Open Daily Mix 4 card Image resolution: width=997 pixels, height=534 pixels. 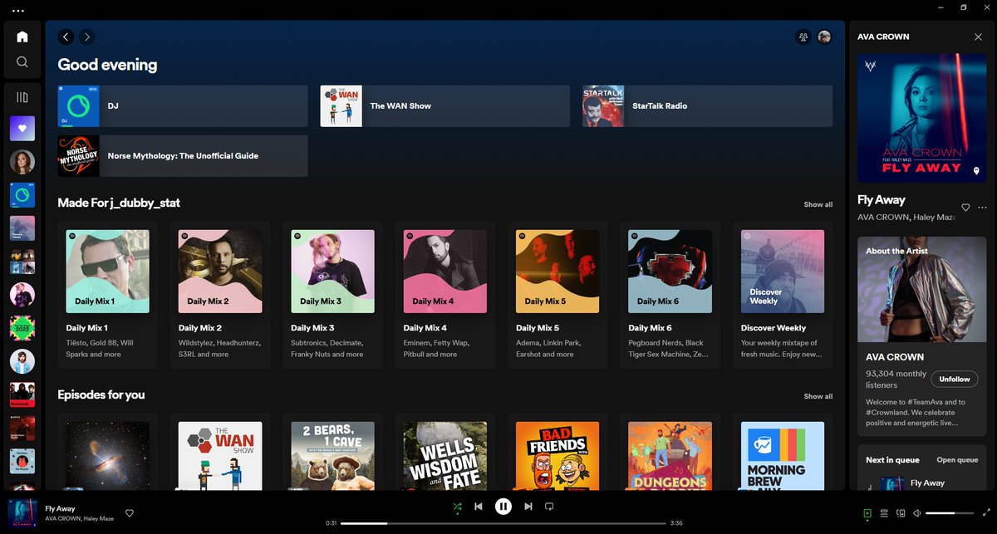(445, 295)
